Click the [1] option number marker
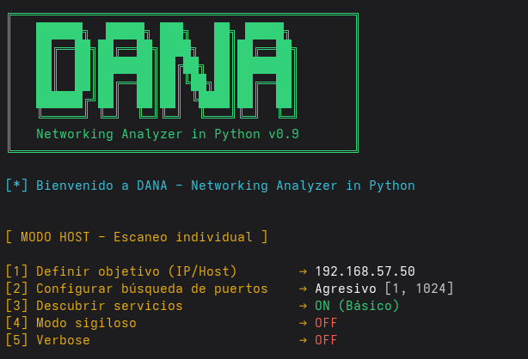 point(16,271)
